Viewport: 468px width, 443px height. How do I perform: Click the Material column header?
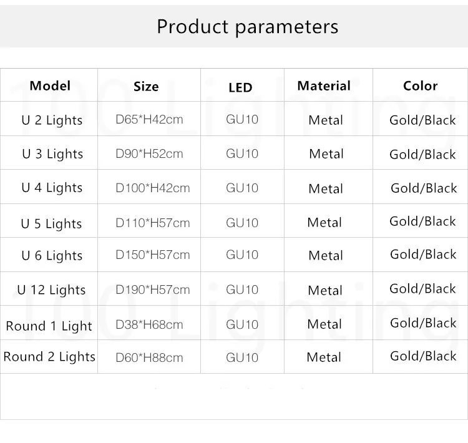(324, 86)
